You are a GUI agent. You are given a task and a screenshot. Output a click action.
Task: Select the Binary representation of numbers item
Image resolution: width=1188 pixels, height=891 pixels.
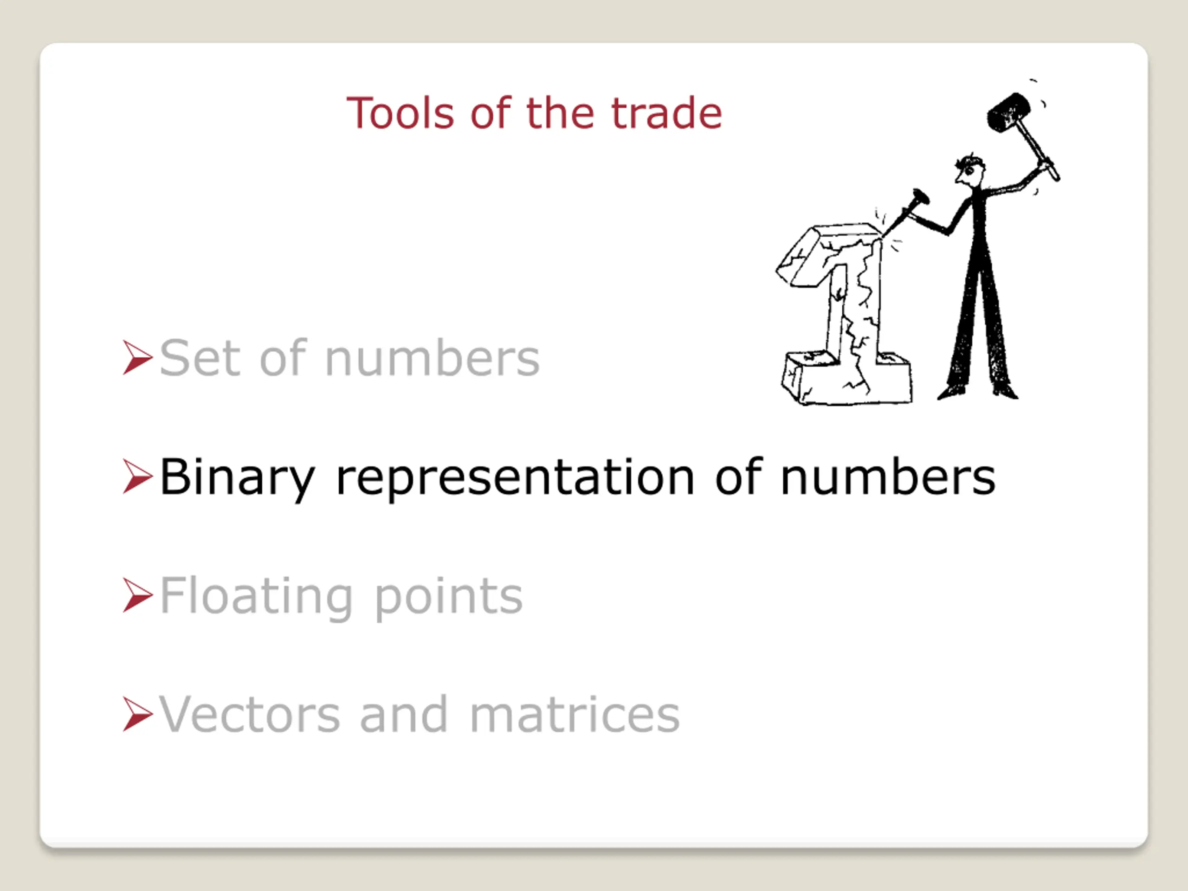[x=578, y=478]
